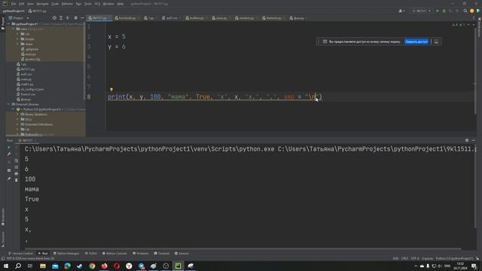Open Run panel settings gear icon
The height and width of the screenshot is (271, 482).
[x=467, y=141]
